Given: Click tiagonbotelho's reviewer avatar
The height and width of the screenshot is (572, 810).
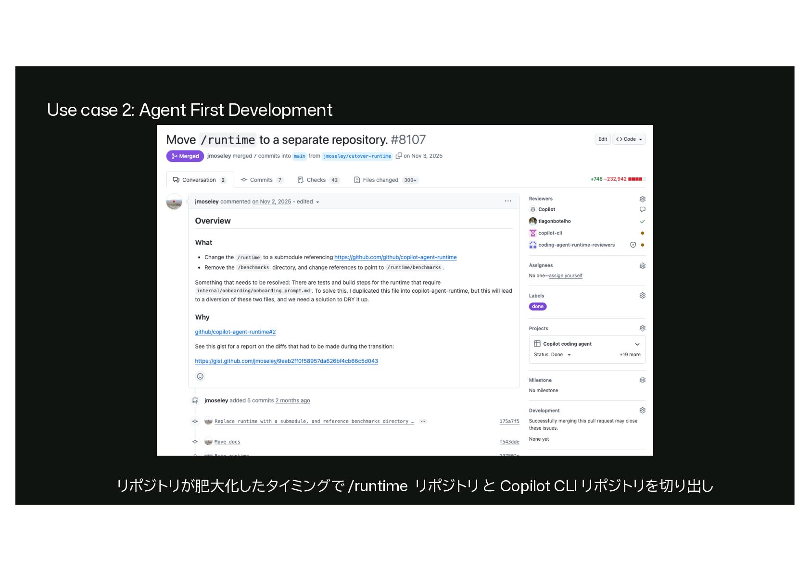Looking at the screenshot, I should 532,221.
